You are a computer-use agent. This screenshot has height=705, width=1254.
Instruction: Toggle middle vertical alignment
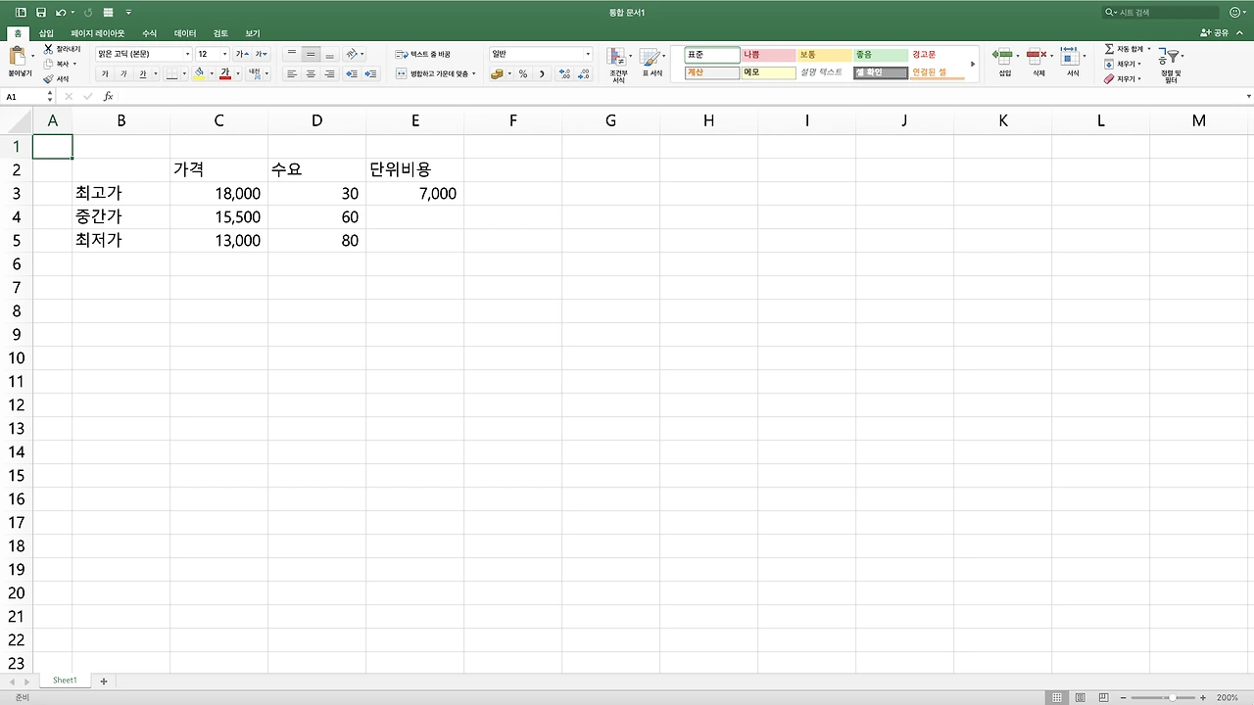click(x=311, y=54)
